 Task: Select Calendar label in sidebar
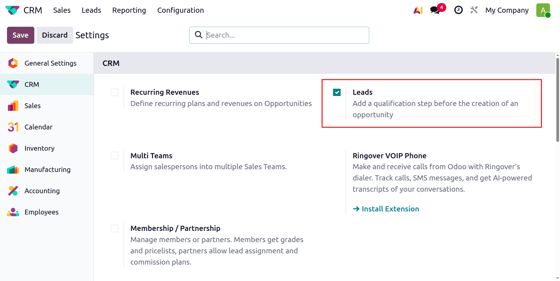[38, 127]
